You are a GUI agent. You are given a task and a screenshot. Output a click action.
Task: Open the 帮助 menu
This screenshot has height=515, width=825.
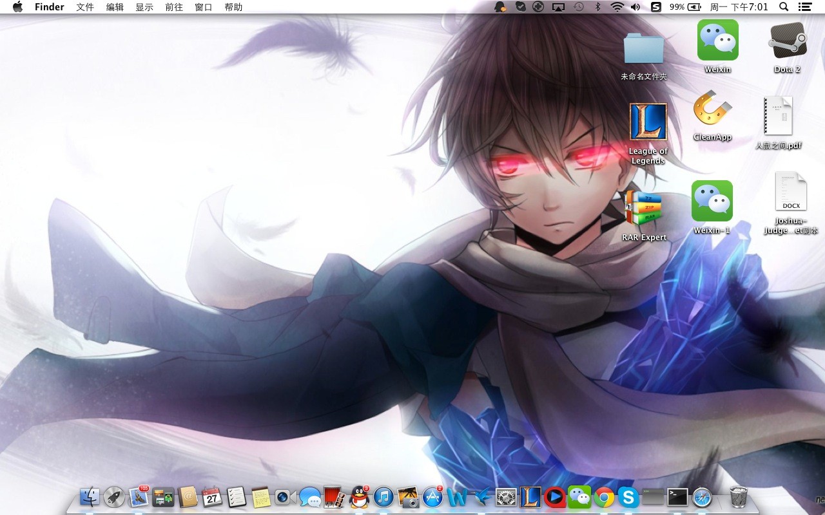coord(233,7)
